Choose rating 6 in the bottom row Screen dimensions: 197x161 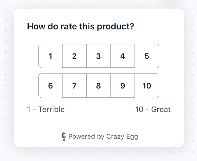click(x=50, y=86)
